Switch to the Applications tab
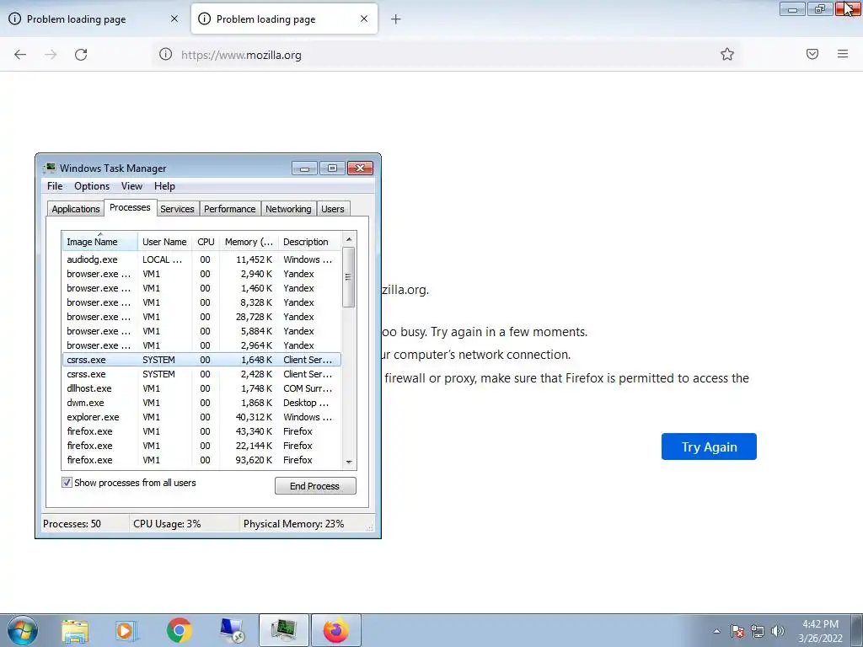863x647 pixels. [76, 209]
